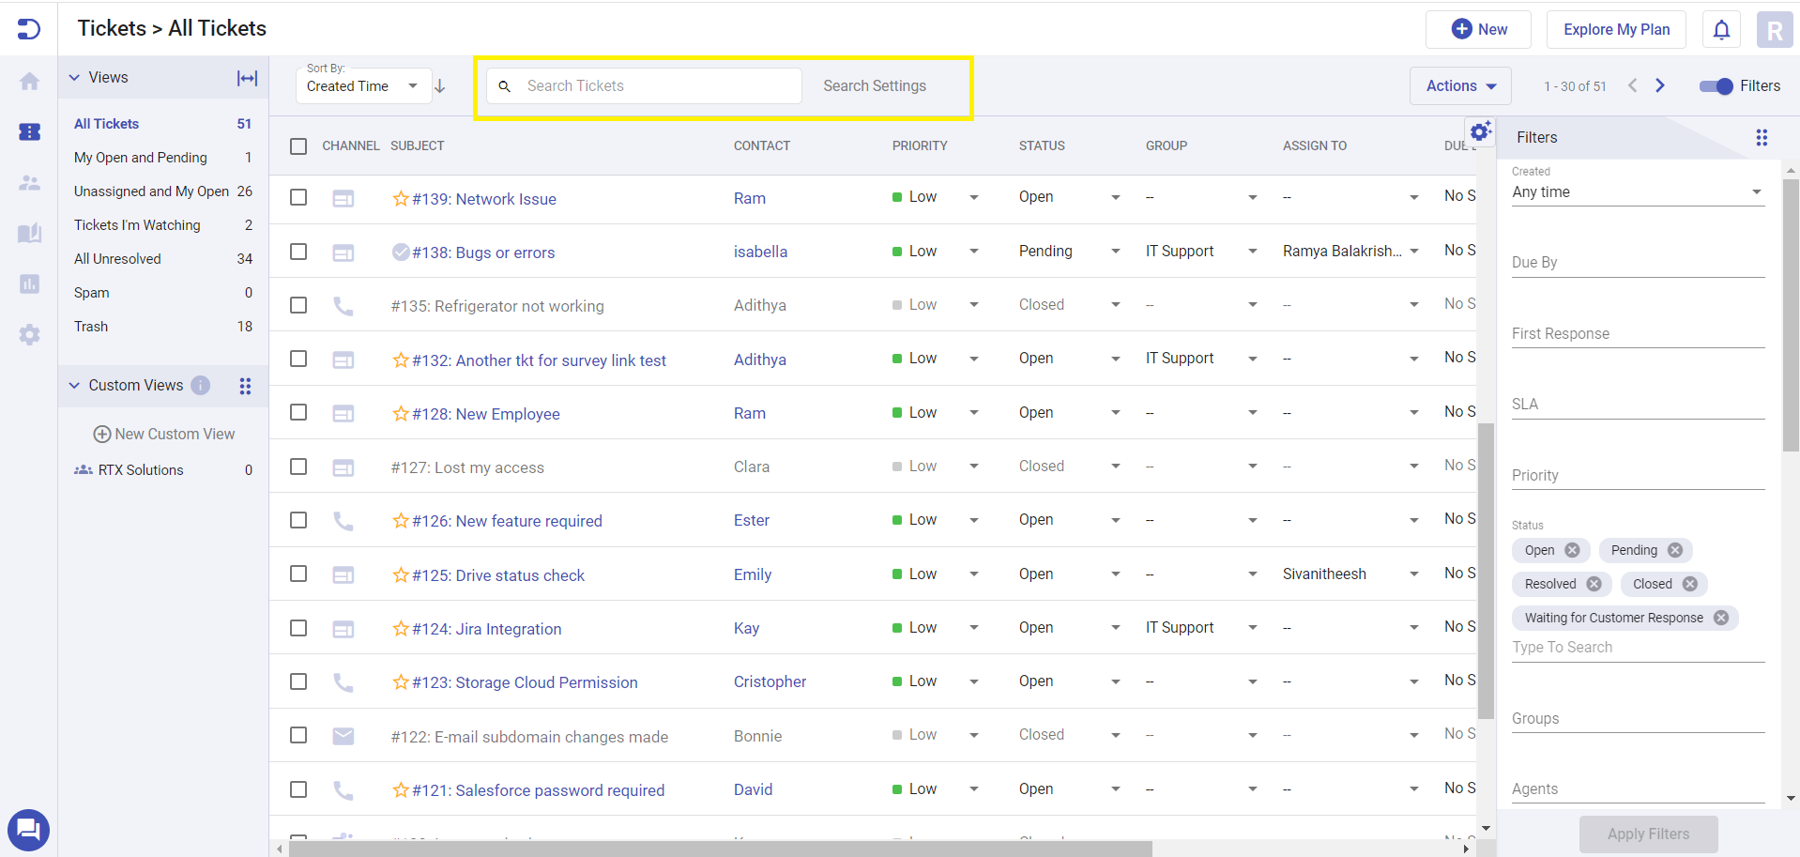Open notifications via the bell icon
The width and height of the screenshot is (1800, 857).
pos(1721,29)
